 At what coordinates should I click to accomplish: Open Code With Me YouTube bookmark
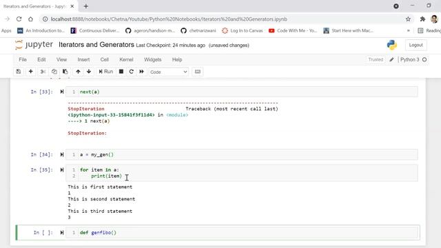pyautogui.click(x=293, y=30)
